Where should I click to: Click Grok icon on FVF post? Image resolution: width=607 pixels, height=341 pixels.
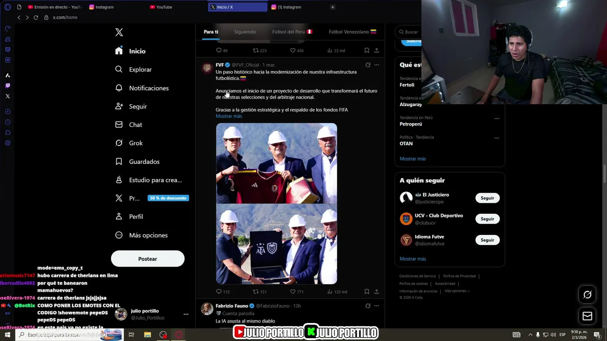tap(368, 65)
